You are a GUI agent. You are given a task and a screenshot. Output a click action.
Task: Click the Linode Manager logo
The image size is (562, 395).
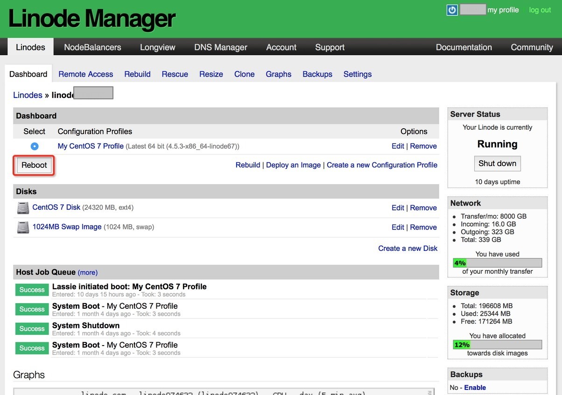[x=91, y=19]
